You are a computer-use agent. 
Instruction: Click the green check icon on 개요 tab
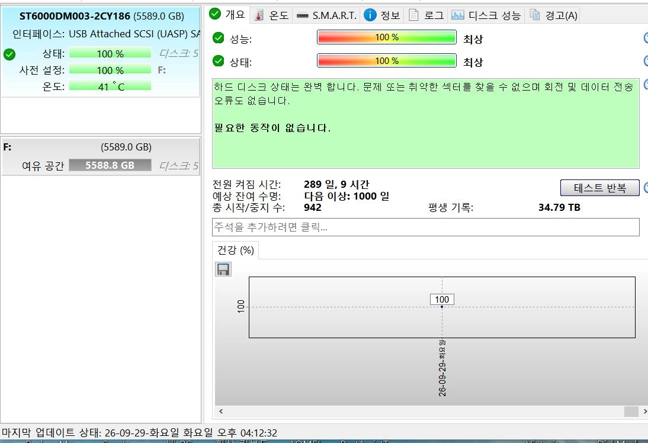[x=215, y=14]
